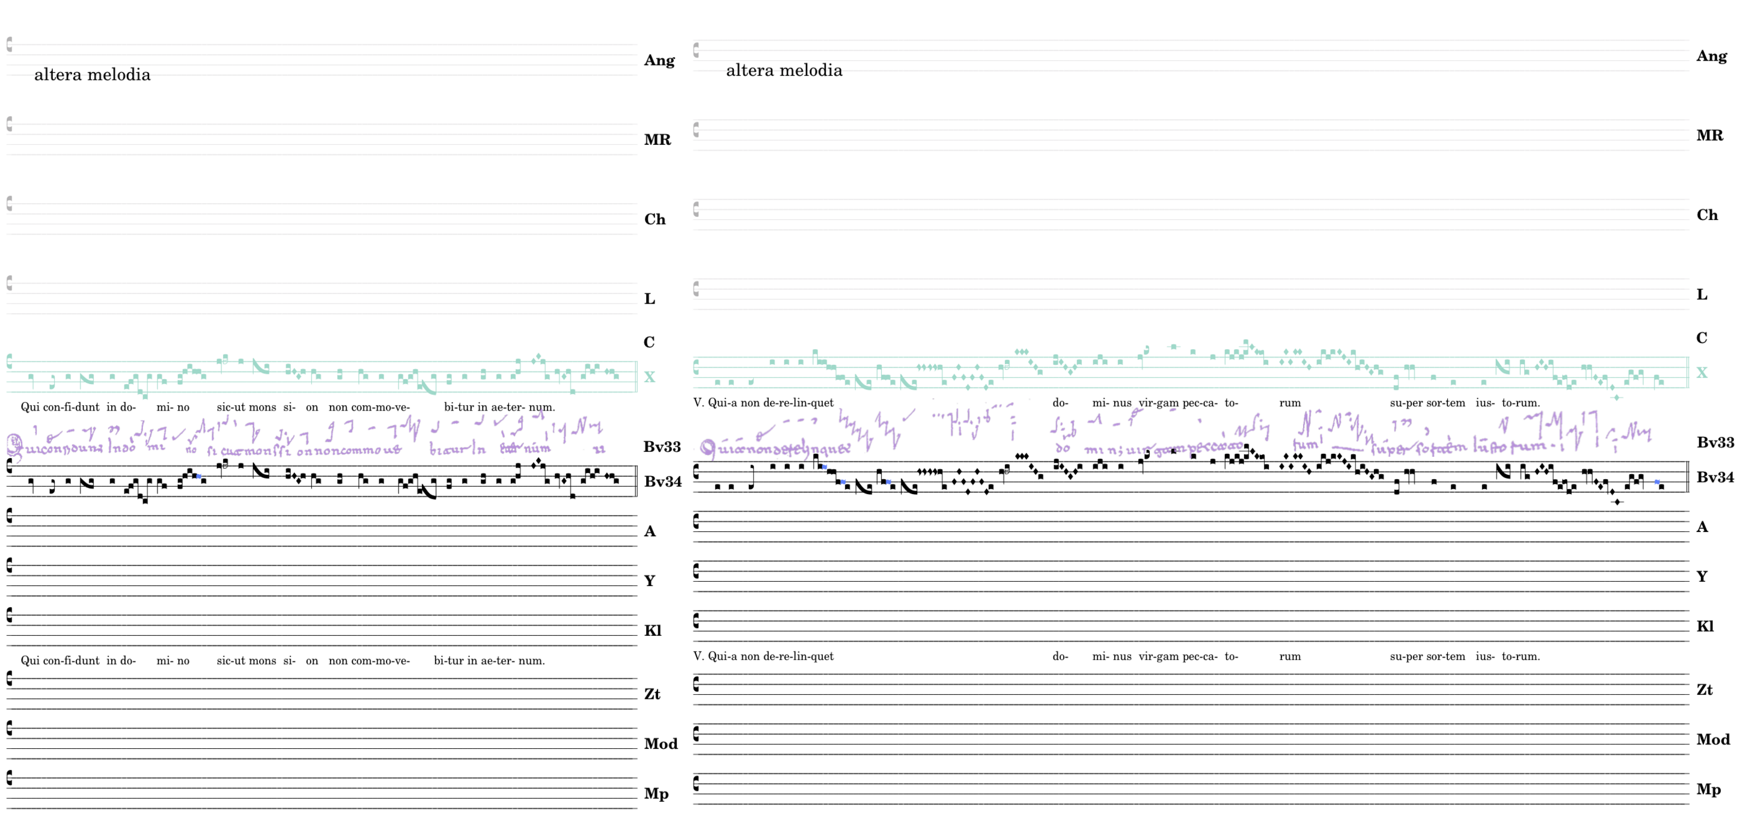1758x839 pixels.
Task: Click the green X label on left panel
Action: pos(649,377)
